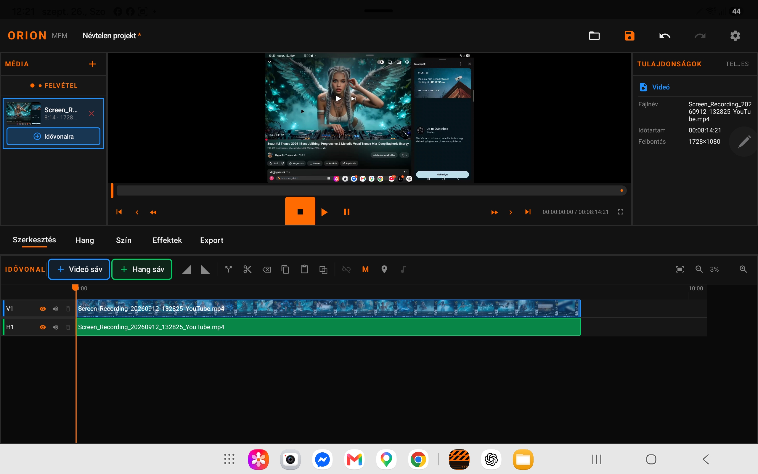758x474 pixels.
Task: Fit timeline to view icon
Action: click(680, 269)
